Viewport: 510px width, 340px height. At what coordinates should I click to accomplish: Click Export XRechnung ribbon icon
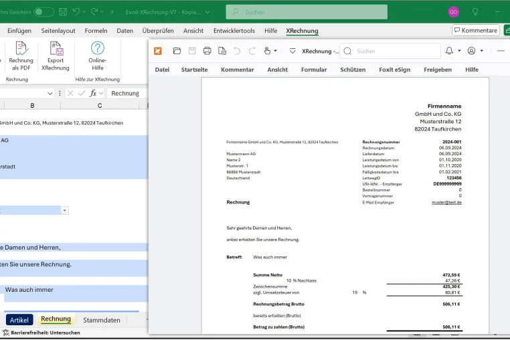[x=56, y=56]
